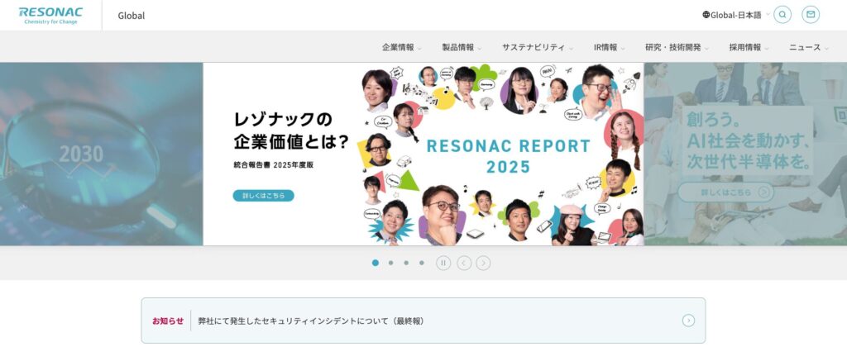847x361 pixels.
Task: Select the fourth carousel dot indicator
Action: [x=421, y=263]
